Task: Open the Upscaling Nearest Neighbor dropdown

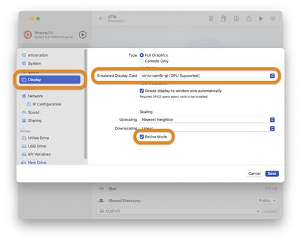Action: pos(207,120)
